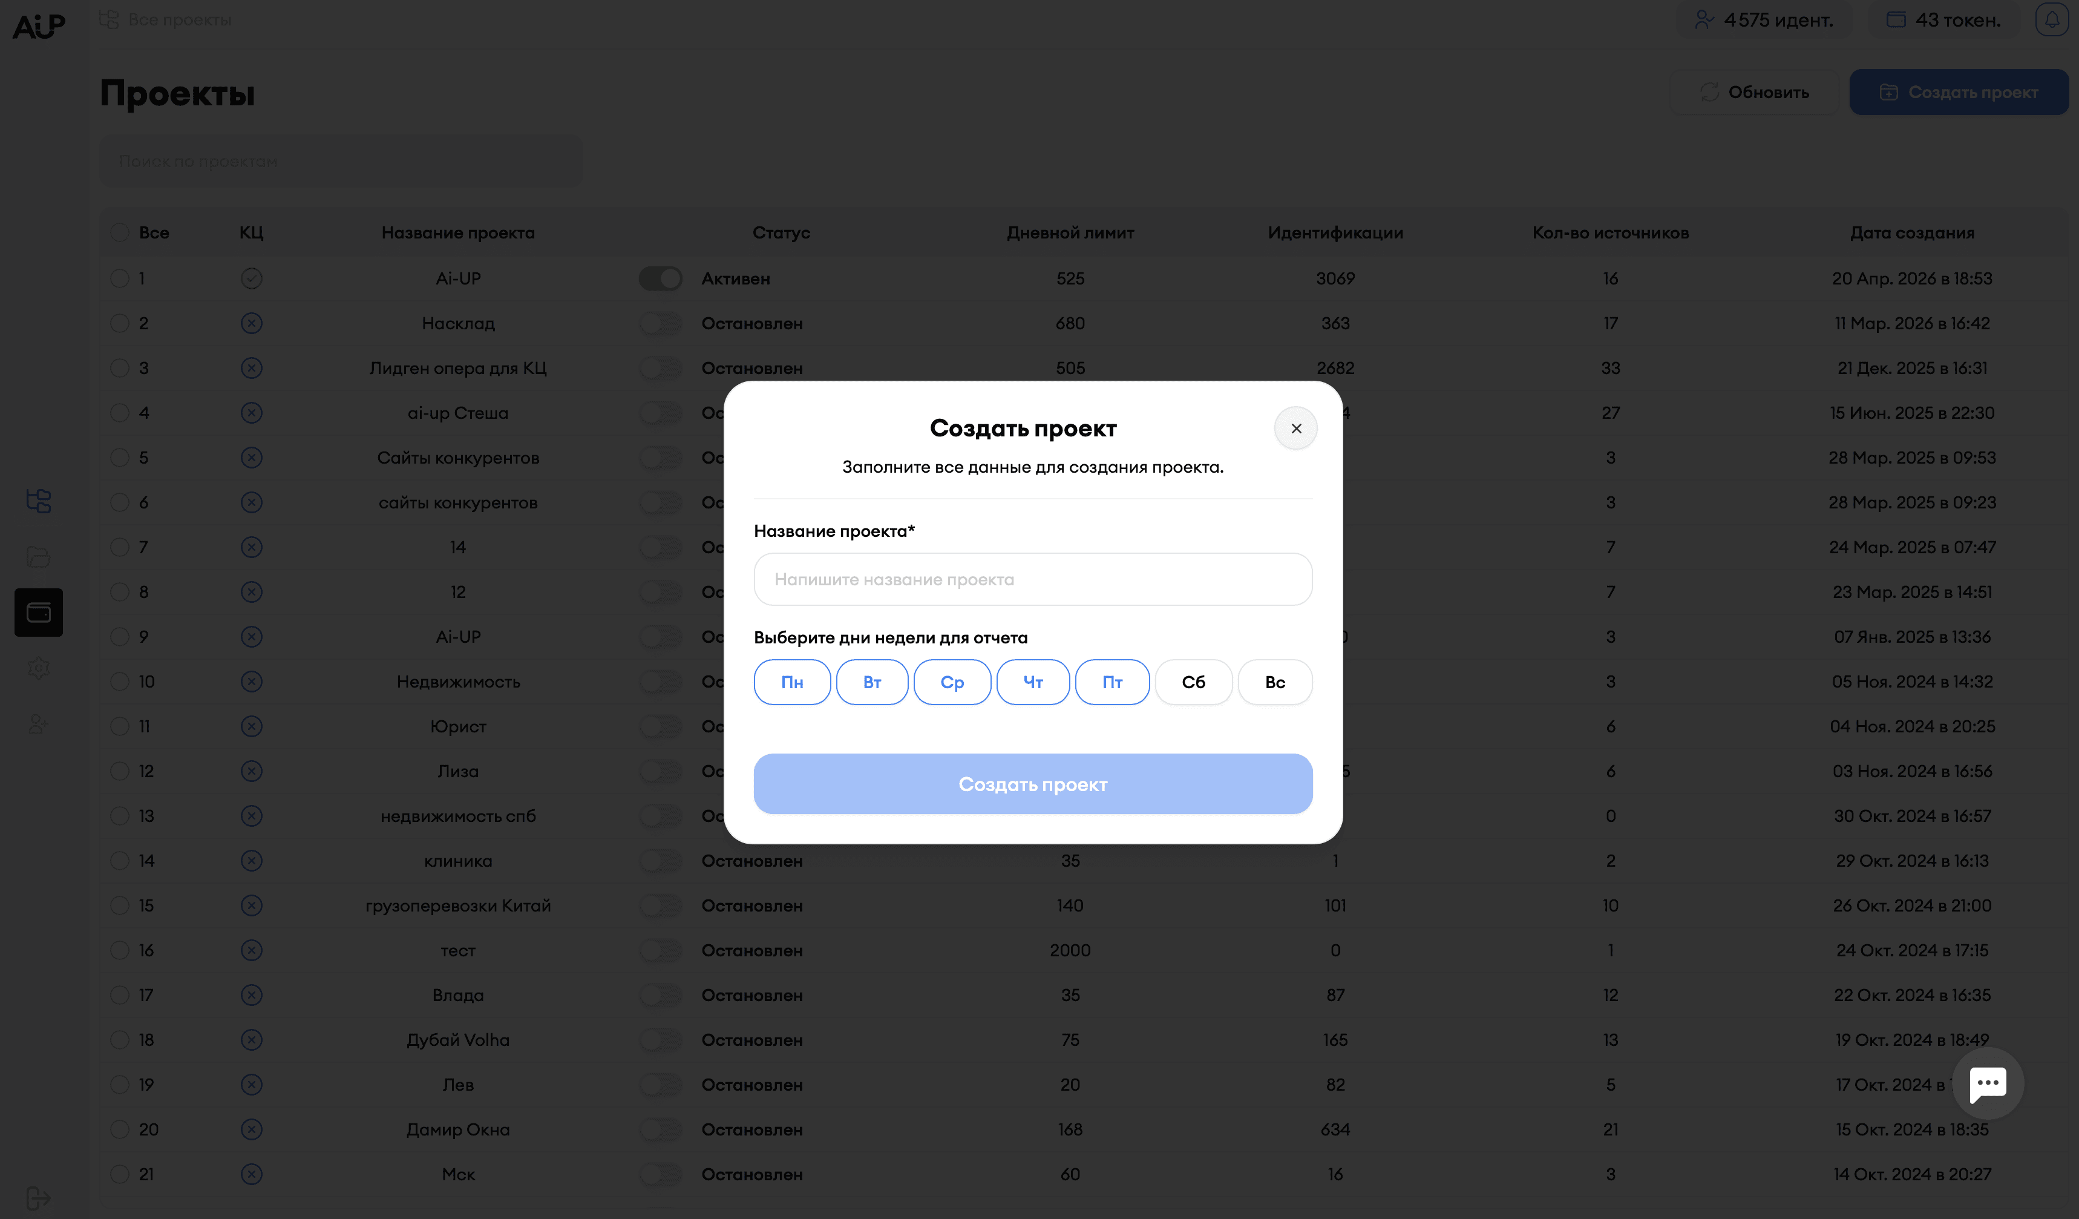
Task: Click the header Создать проект button
Action: pyautogui.click(x=1959, y=91)
